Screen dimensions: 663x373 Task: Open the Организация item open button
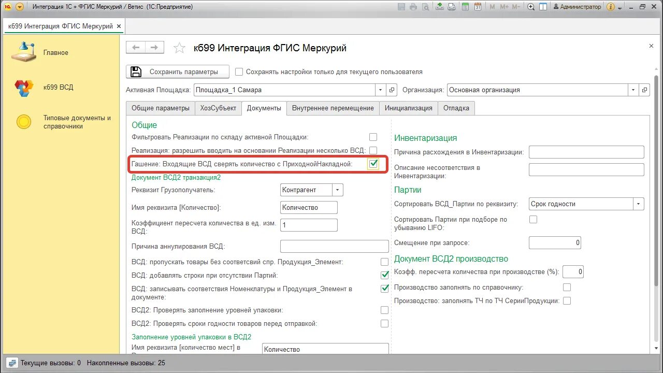pyautogui.click(x=644, y=90)
